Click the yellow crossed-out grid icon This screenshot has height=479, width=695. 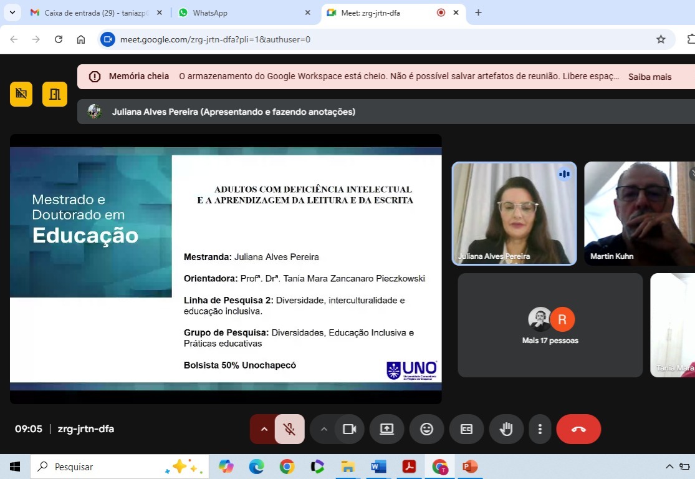[21, 94]
